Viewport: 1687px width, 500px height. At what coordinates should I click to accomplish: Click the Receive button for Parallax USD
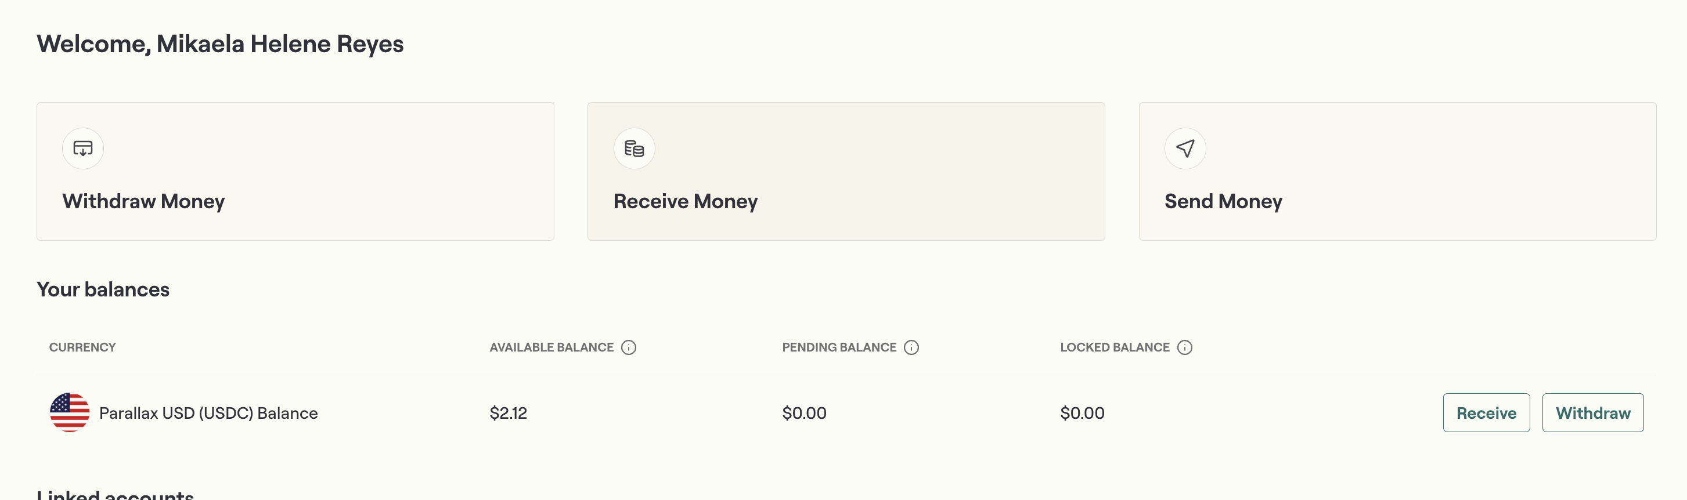pyautogui.click(x=1486, y=412)
